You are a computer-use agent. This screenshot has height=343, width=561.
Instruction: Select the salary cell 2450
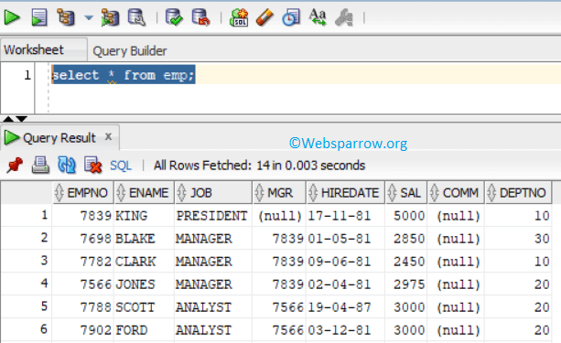coord(406,262)
